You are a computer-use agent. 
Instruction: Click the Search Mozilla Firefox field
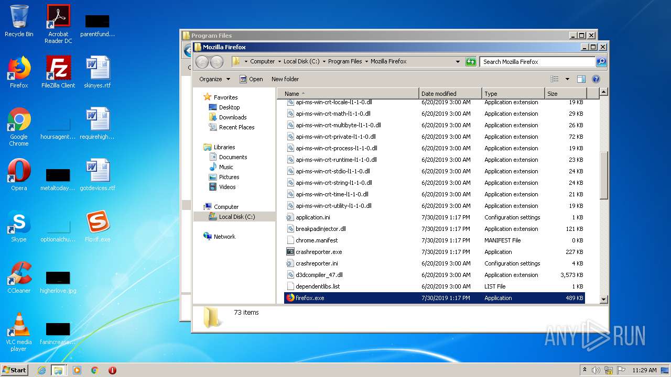click(538, 61)
